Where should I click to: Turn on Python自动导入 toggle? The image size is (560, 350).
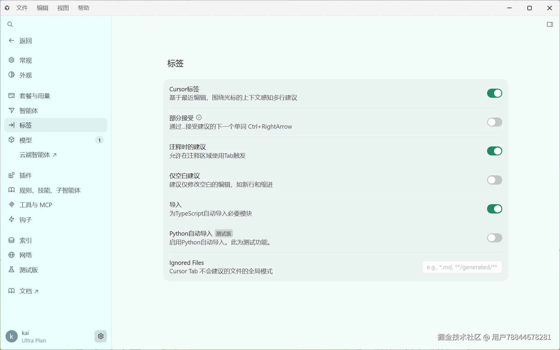click(x=494, y=238)
